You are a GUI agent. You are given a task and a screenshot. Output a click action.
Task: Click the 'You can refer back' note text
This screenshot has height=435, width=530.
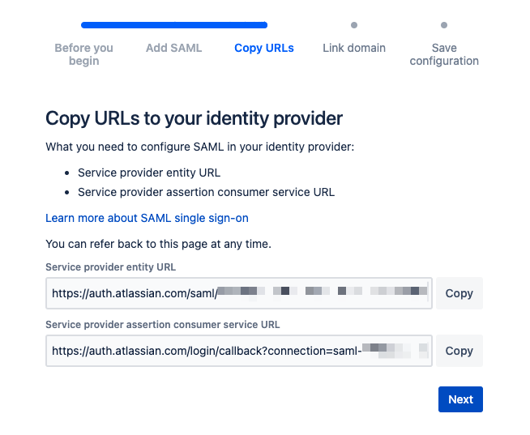pyautogui.click(x=158, y=244)
